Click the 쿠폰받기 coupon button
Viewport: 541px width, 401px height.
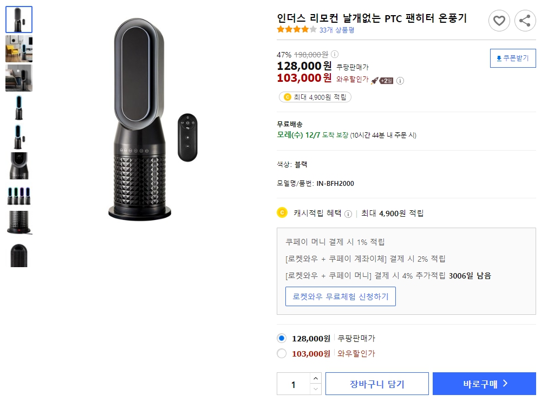tap(512, 58)
